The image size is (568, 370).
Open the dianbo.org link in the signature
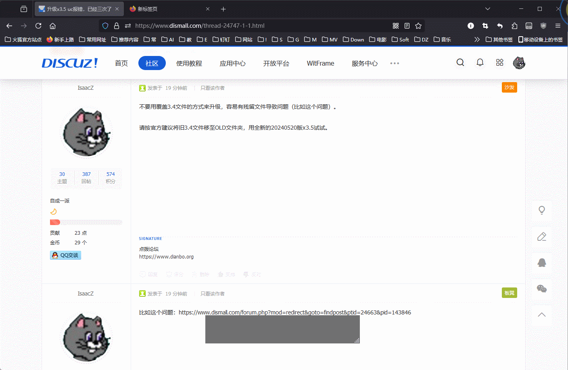pos(166,256)
